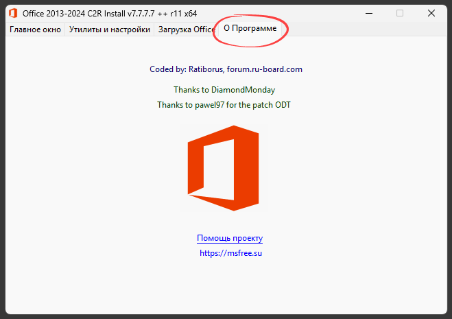The height and width of the screenshot is (319, 452).
Task: Go to the Загрузка Office tab
Action: [x=186, y=29]
